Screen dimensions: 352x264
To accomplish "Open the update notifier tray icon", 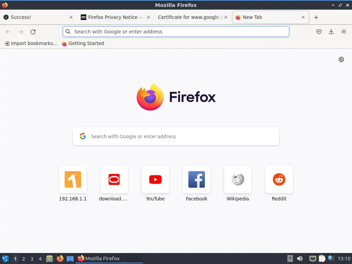I will click(x=331, y=258).
